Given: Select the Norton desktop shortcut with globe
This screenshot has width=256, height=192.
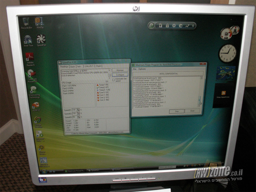Looking at the screenshot, I should click(x=42, y=149).
